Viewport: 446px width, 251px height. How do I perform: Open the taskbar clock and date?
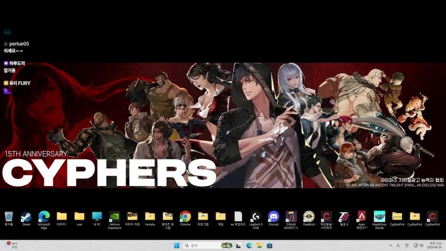click(x=435, y=245)
